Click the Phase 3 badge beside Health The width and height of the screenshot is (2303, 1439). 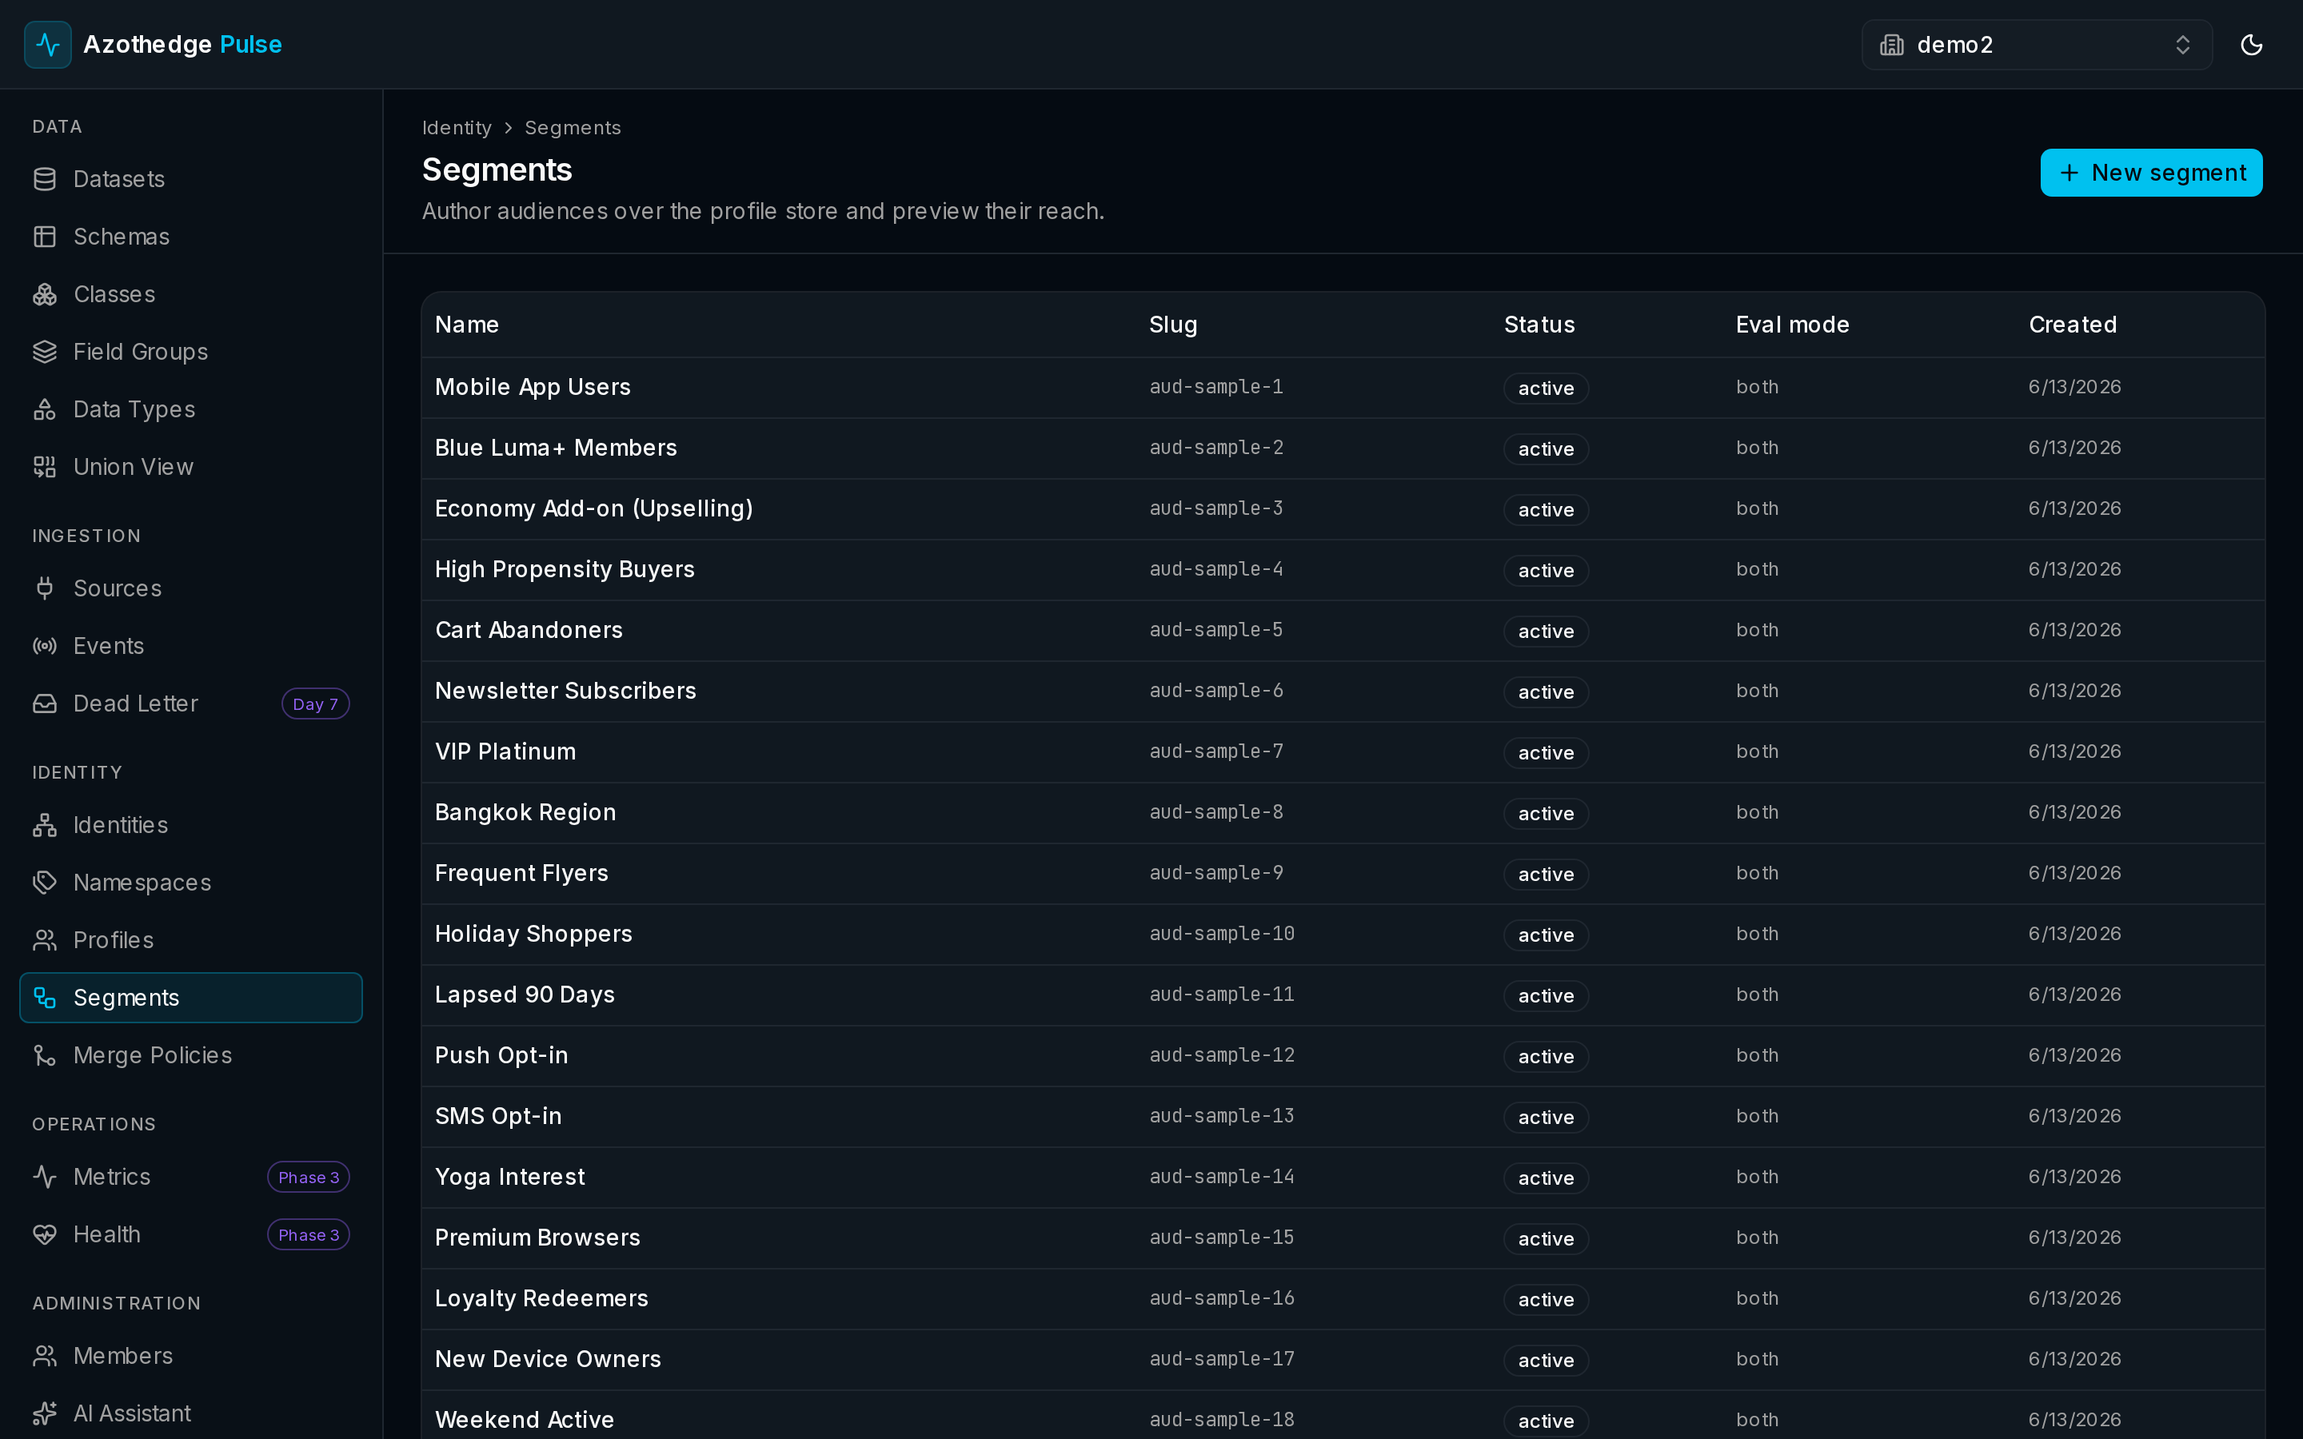309,1234
